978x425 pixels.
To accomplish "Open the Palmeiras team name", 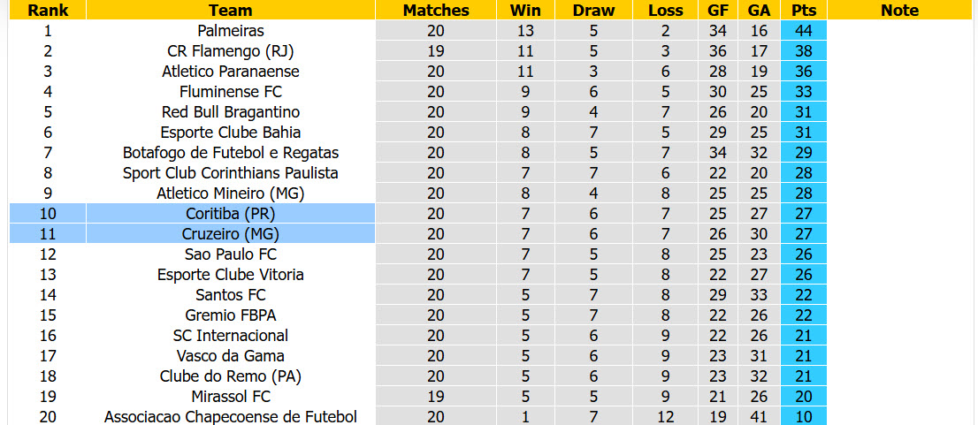I will pyautogui.click(x=231, y=31).
